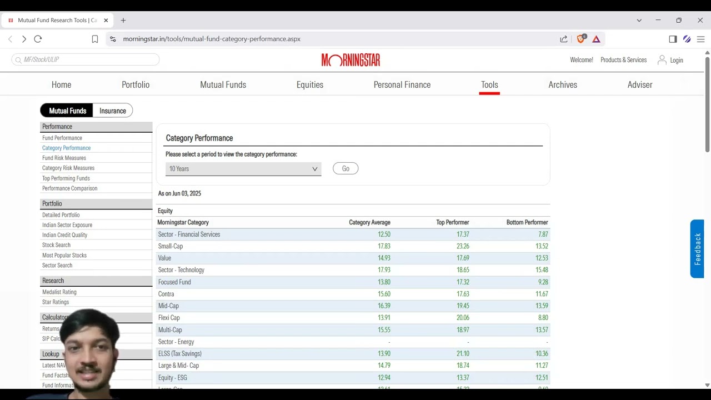
Task: Open Brave Shields lion icon
Action: [581, 38]
